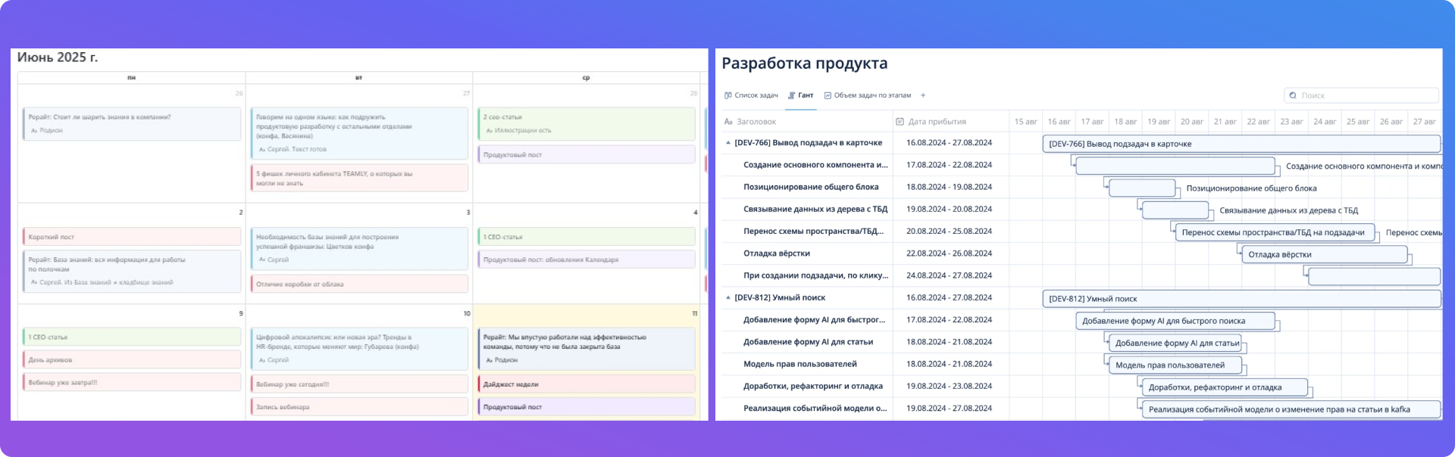Click the plus icon to add a view

[x=922, y=95]
